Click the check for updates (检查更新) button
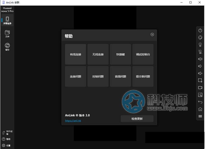This screenshot has width=205, height=149. tap(137, 119)
